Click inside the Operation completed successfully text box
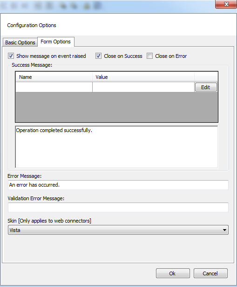Screen dimensions: 237x287 tap(116, 147)
